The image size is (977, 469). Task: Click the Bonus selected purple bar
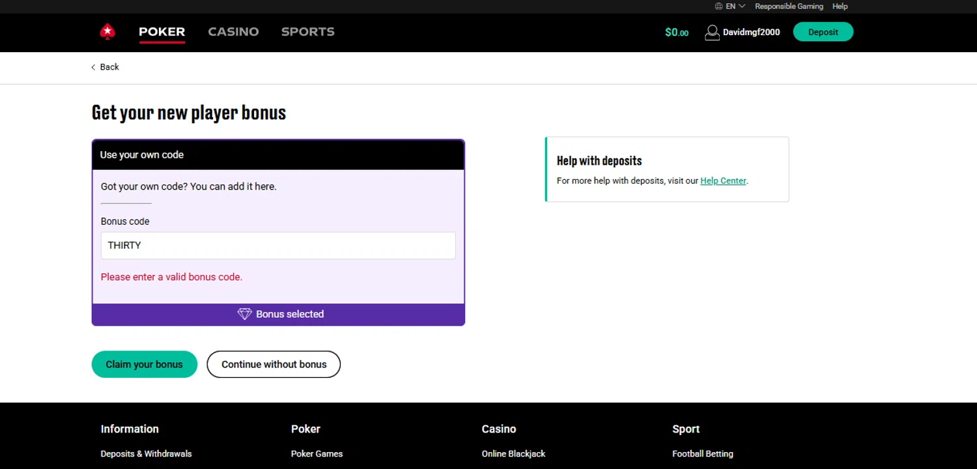pyautogui.click(x=278, y=314)
